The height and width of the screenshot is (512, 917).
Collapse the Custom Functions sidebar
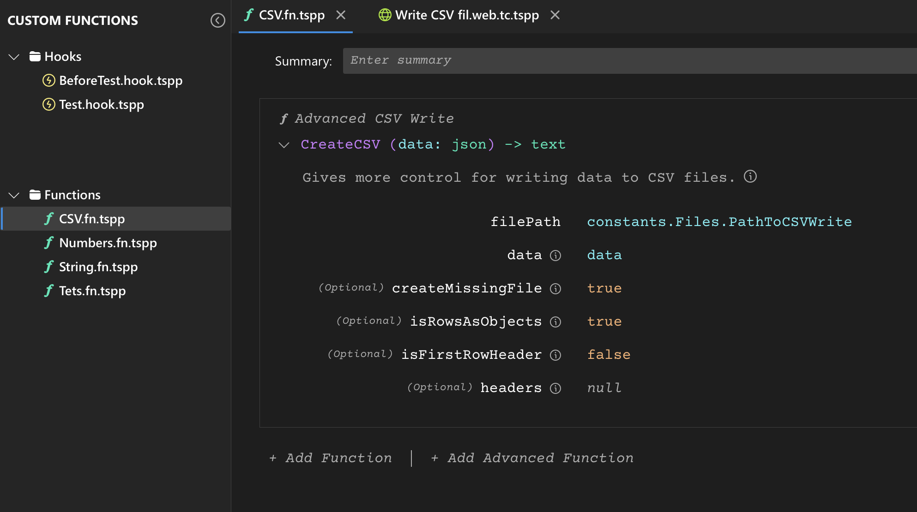click(x=217, y=20)
